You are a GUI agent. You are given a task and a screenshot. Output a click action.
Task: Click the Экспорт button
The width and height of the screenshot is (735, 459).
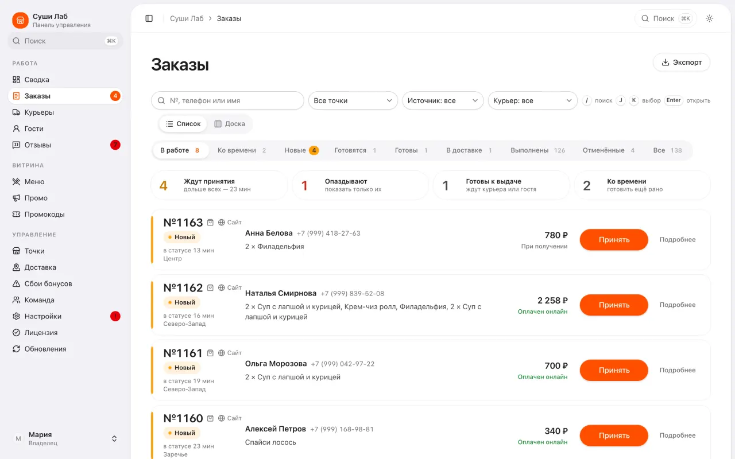tap(682, 63)
